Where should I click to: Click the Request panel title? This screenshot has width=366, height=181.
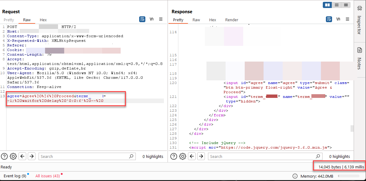[x=11, y=11]
